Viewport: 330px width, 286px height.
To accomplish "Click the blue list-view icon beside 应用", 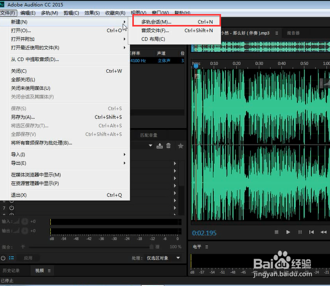I will pos(11,258).
